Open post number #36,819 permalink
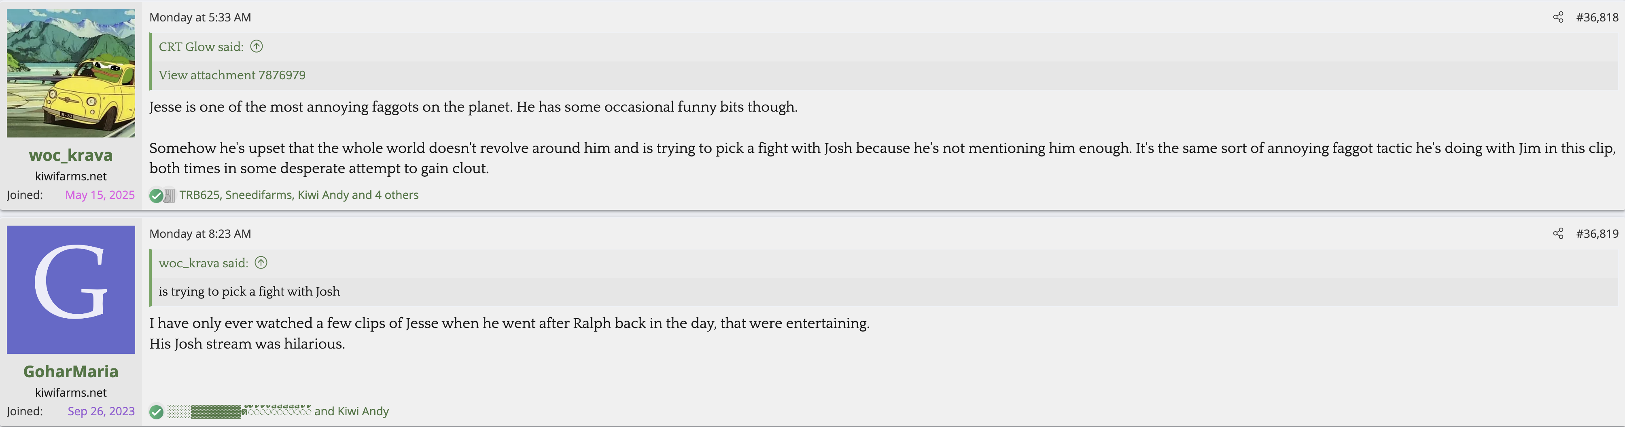Screen dimensions: 1625x427 click(1597, 234)
